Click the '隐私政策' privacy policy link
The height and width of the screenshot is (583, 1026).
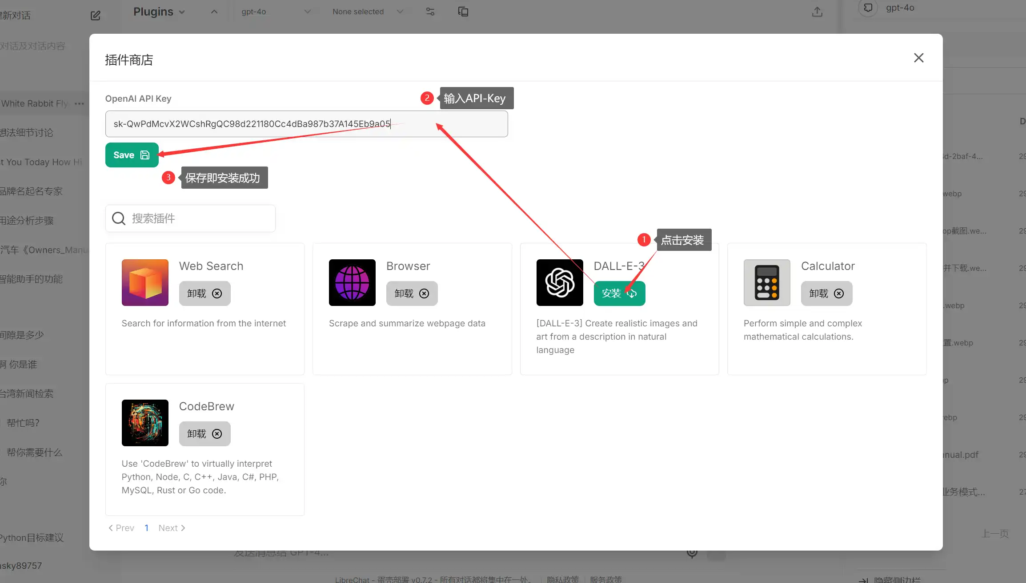563,579
